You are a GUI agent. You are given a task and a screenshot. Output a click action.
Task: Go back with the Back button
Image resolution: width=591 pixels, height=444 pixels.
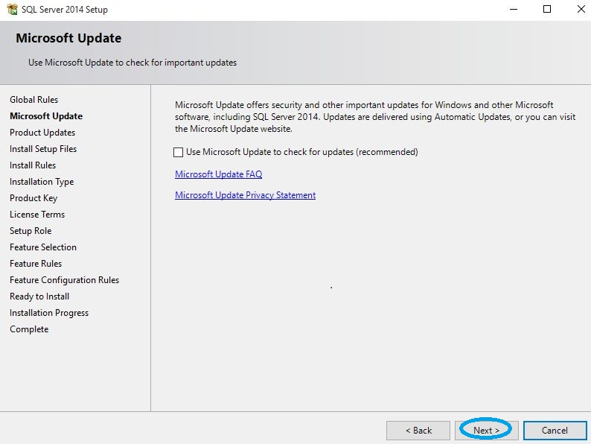click(418, 430)
